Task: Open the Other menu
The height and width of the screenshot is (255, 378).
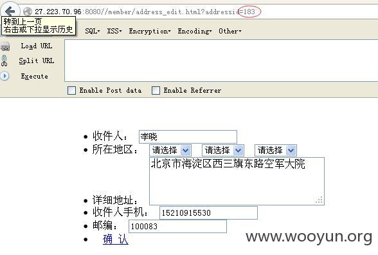Action: 230,31
